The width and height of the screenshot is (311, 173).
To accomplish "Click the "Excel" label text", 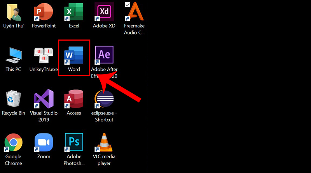I will 74,26.
